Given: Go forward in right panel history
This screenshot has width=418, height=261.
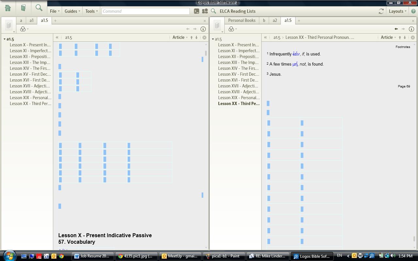Looking at the screenshot, I should 403,29.
